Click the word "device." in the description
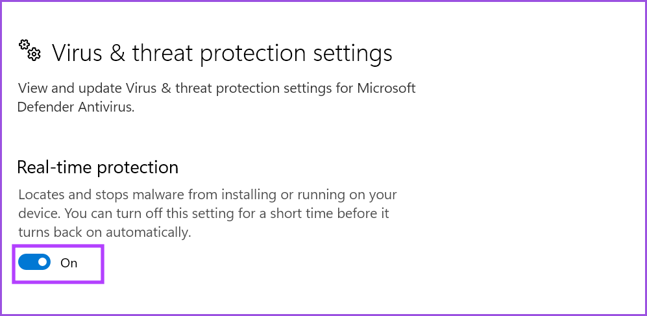 (x=38, y=213)
